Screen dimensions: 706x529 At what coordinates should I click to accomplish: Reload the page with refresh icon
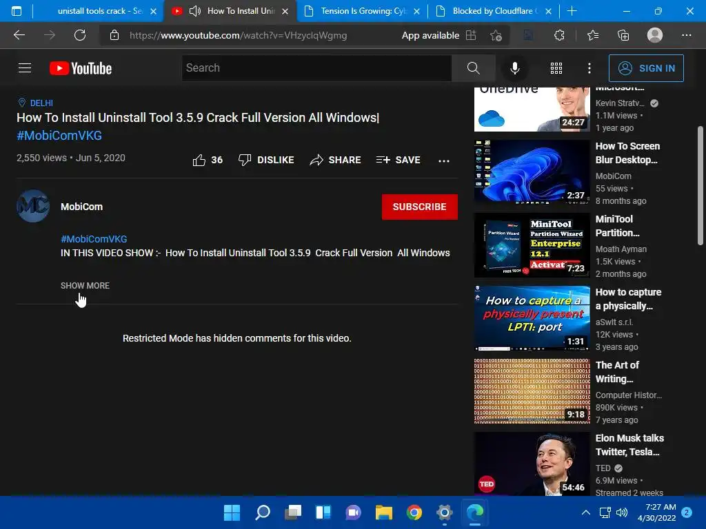(80, 35)
